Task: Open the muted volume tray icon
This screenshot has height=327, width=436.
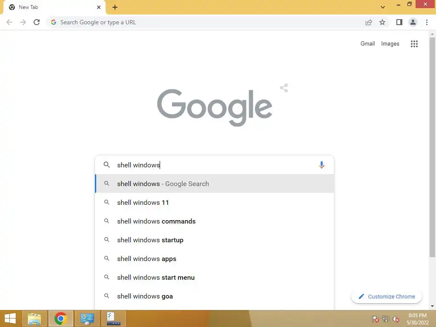Action: pos(396,318)
